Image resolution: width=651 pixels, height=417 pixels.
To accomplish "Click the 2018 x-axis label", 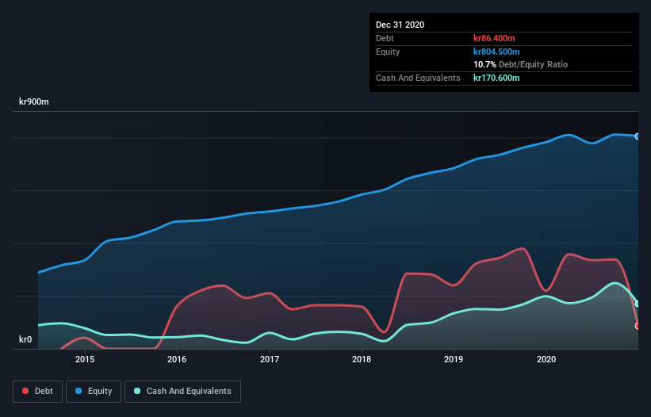I will (362, 359).
